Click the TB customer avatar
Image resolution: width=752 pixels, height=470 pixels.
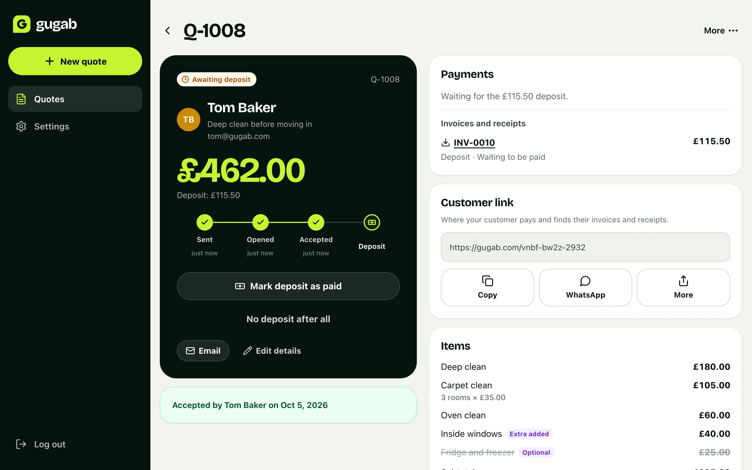[189, 119]
